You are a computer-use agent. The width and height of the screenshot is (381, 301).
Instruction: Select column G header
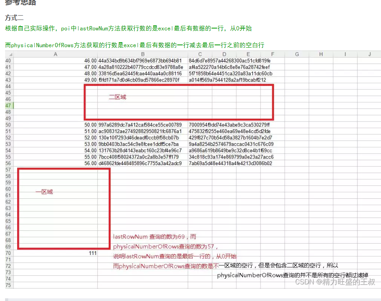297,54
